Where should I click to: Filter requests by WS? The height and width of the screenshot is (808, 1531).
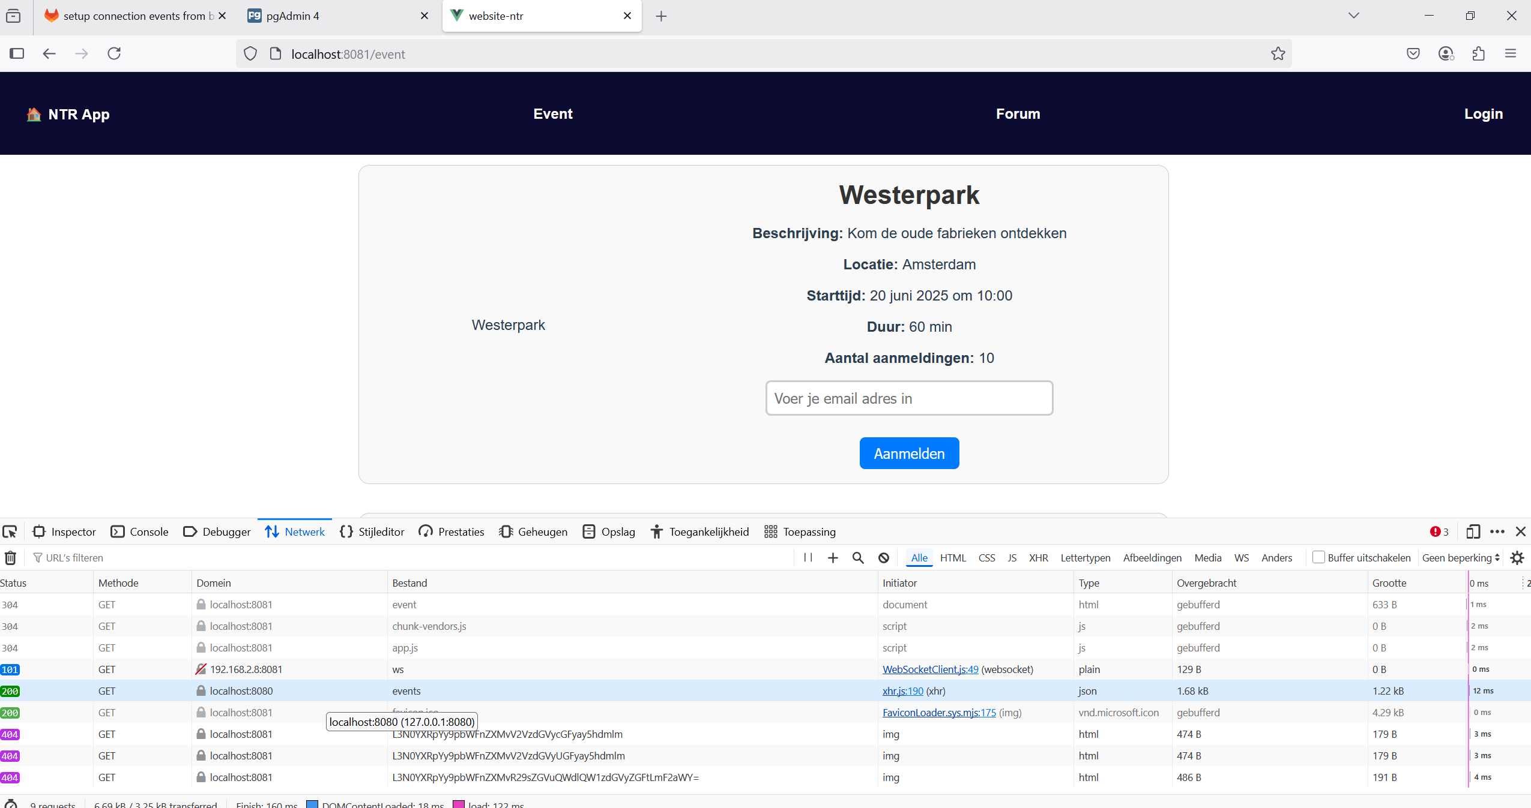[1241, 558]
